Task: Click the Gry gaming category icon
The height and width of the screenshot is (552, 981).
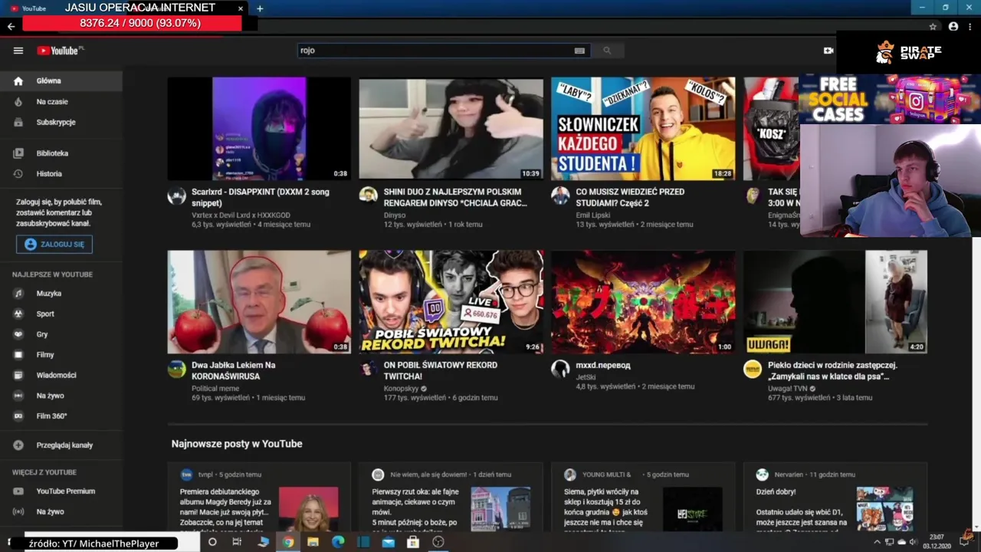Action: (18, 334)
